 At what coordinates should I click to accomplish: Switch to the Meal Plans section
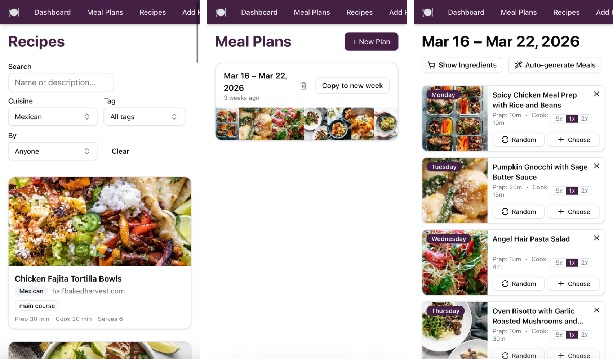[312, 12]
